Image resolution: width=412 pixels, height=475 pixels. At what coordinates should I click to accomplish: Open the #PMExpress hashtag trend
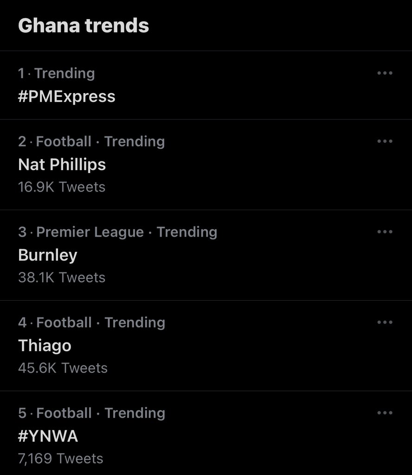pyautogui.click(x=67, y=96)
